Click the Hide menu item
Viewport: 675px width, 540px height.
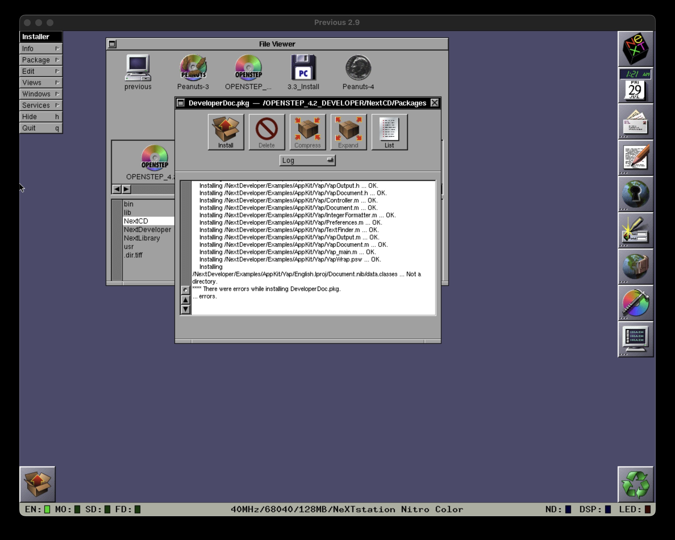click(x=41, y=117)
